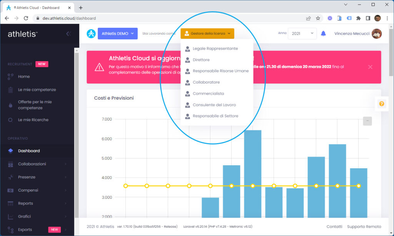Bookmark this page with the star icon
This screenshot has height=236, width=394.
pos(318,18)
